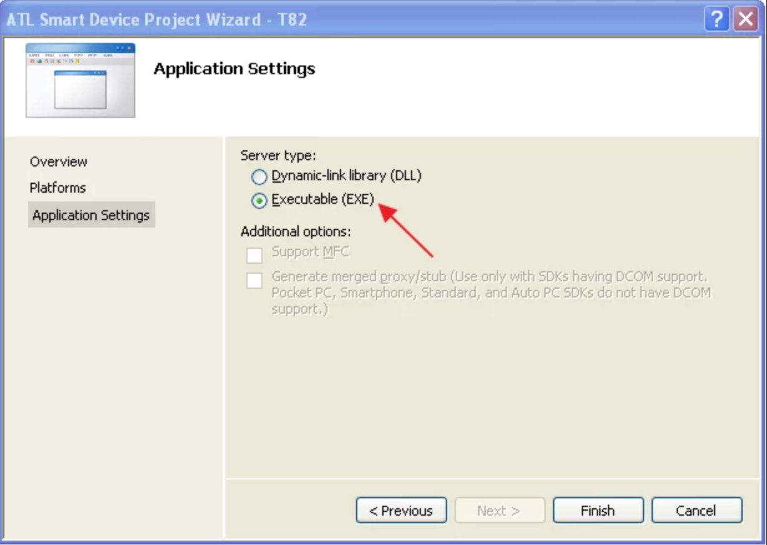Viewport: 767px width, 545px height.
Task: Click the ATL Smart Device Project Wizard title
Action: [x=157, y=20]
